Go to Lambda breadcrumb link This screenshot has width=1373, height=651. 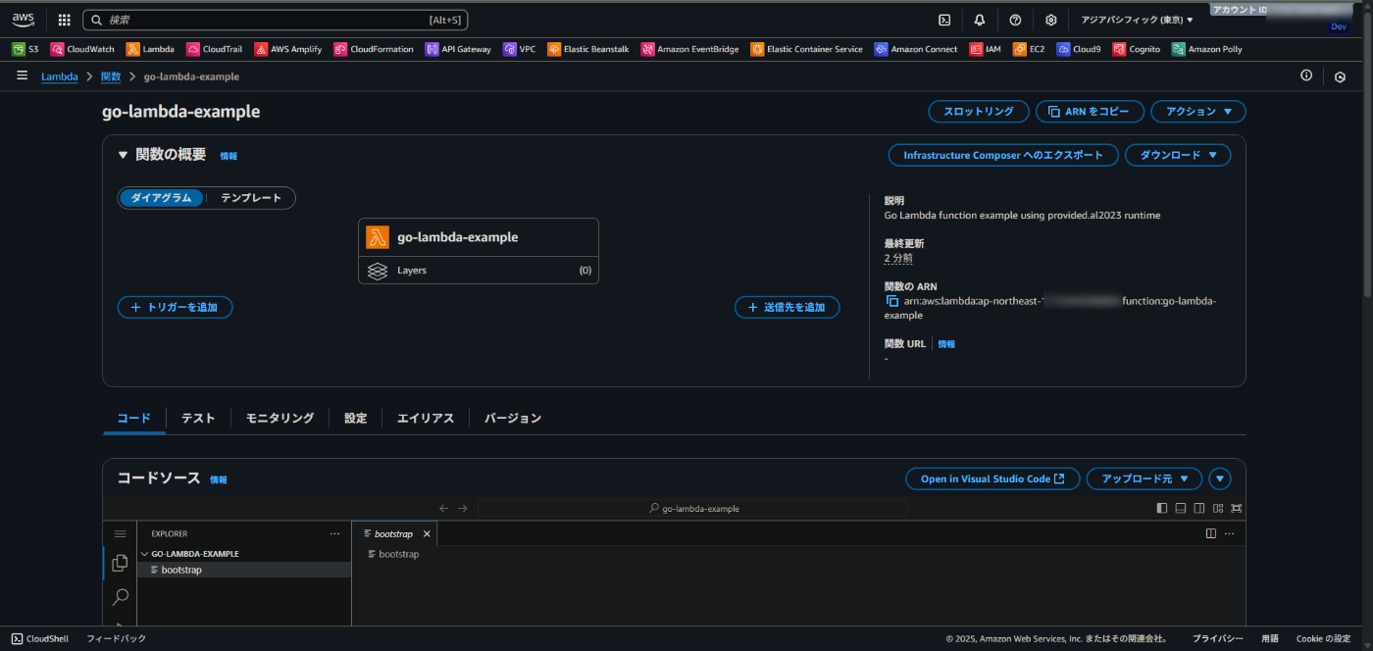(x=60, y=76)
